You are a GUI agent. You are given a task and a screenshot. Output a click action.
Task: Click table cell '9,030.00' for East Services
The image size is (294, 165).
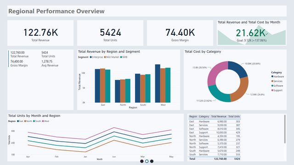(x=222, y=125)
